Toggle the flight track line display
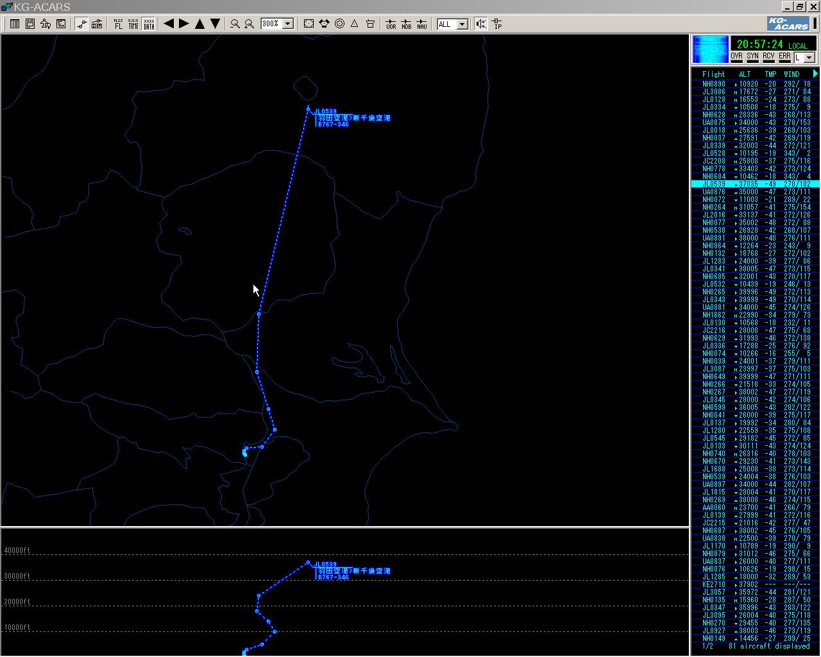 point(81,24)
